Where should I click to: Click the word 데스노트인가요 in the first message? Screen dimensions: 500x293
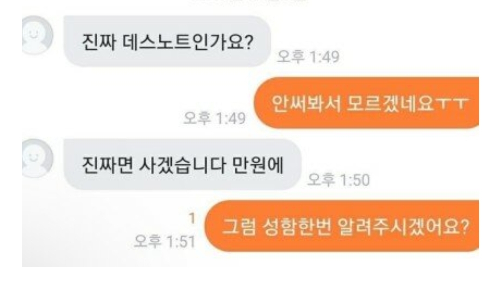click(188, 42)
